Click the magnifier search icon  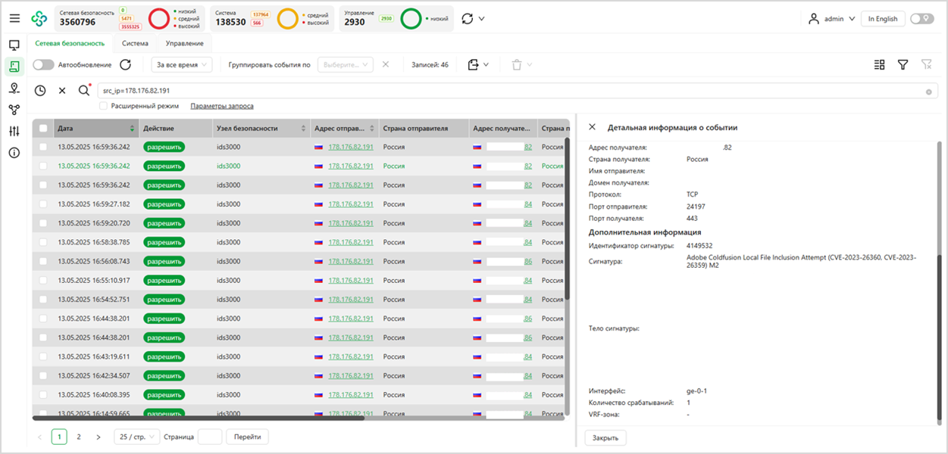(x=84, y=91)
